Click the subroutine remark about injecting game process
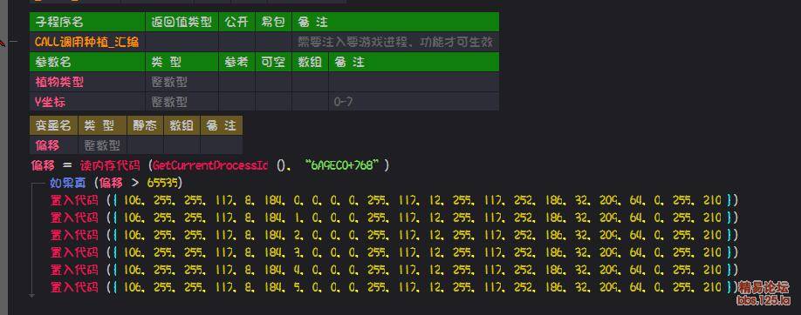This screenshot has height=315, width=801. coord(395,42)
